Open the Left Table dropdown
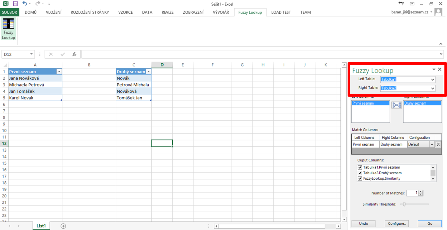Screen dimensions: 447x230 432,79
